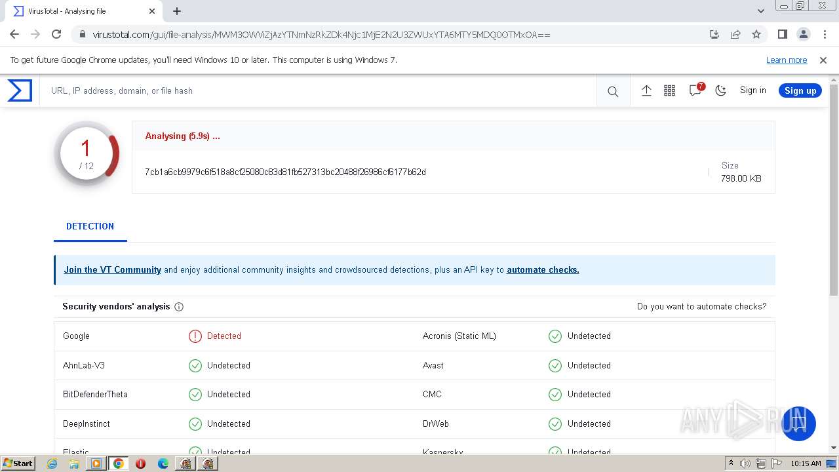Open the Chrome three-dot menu
The image size is (839, 472).
click(824, 34)
